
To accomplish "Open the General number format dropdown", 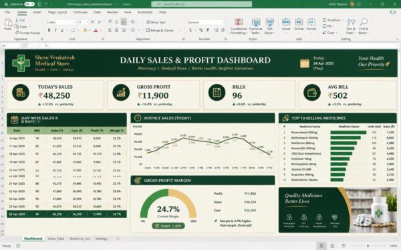I will 223,23.
